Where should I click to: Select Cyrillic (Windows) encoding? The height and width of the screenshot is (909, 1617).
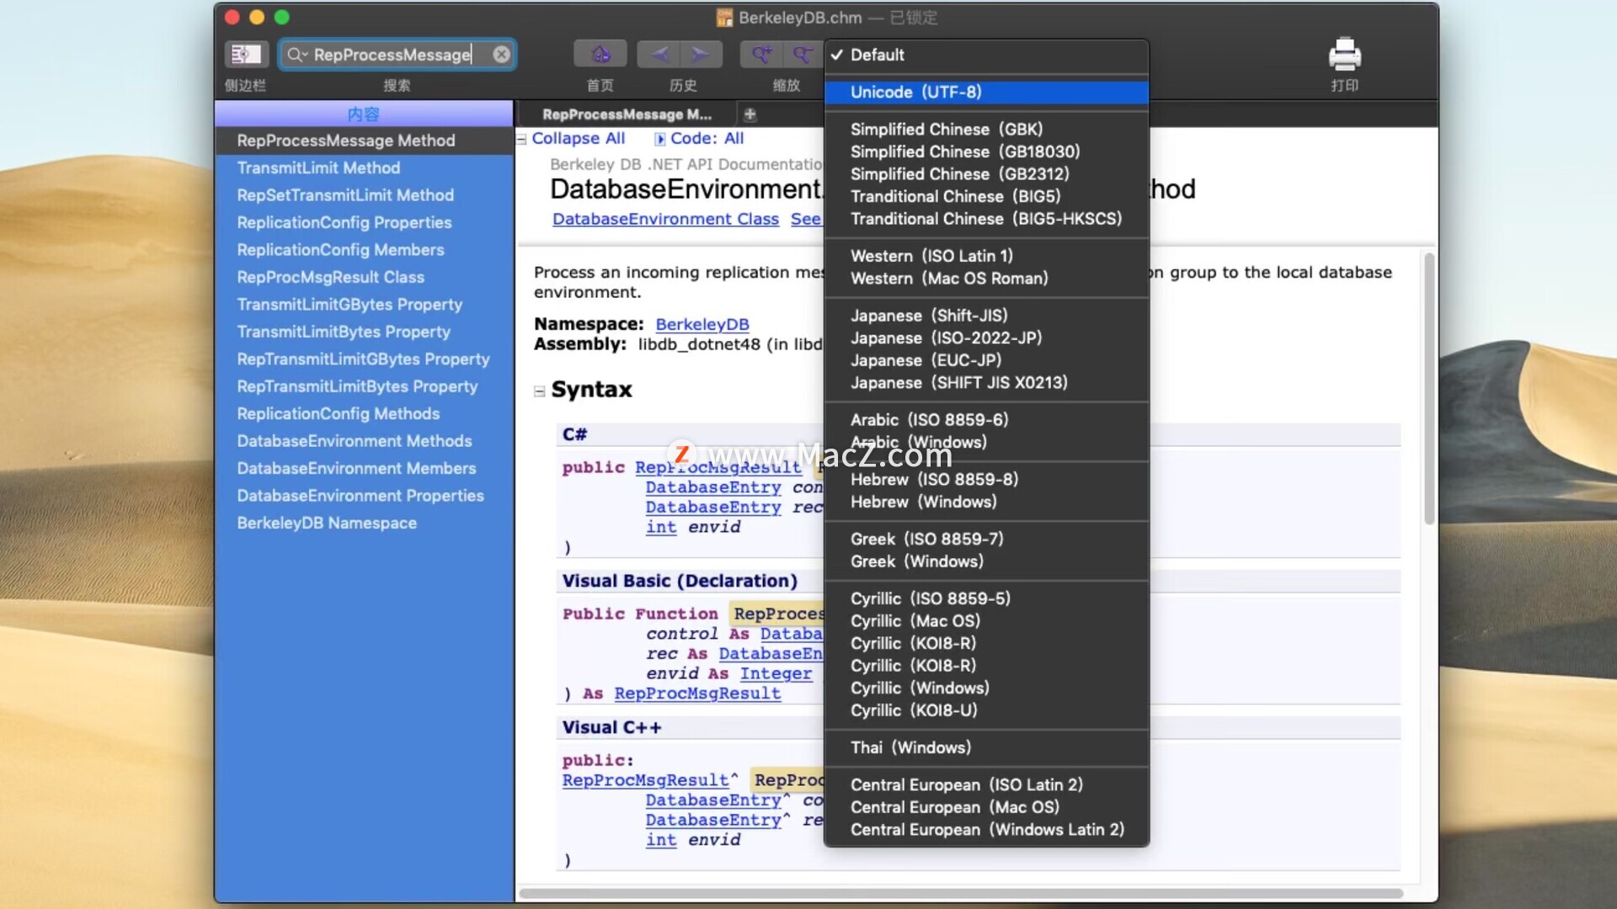pyautogui.click(x=986, y=688)
